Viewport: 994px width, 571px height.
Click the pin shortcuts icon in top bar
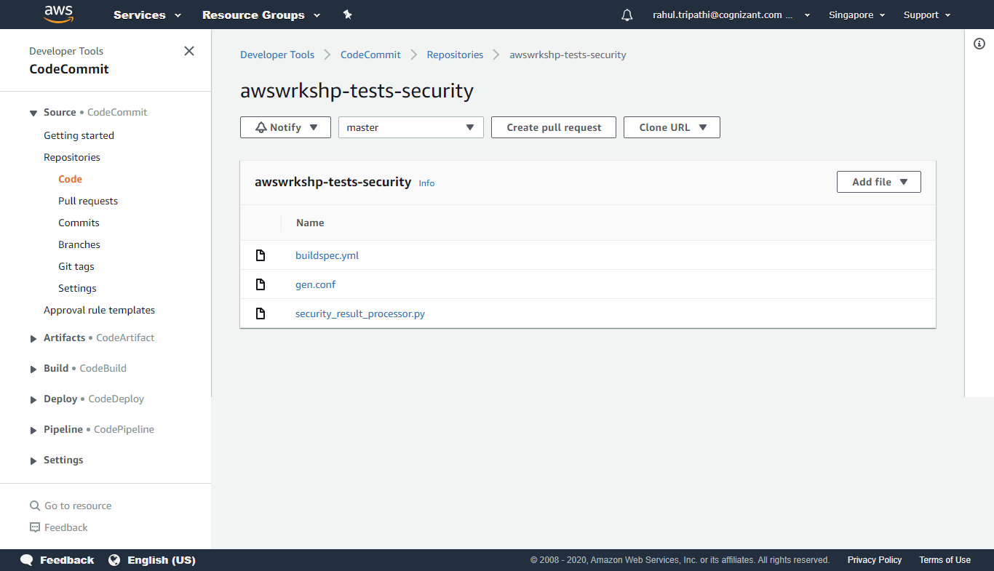point(347,15)
